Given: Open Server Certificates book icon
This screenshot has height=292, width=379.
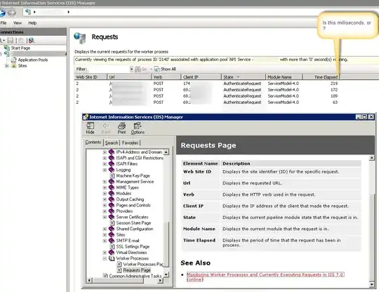Looking at the screenshot, I should coord(112,217).
